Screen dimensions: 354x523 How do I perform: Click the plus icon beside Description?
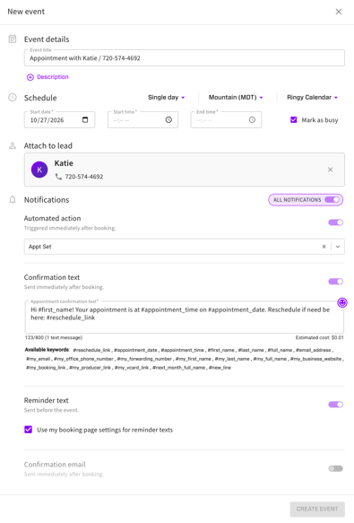click(x=30, y=77)
